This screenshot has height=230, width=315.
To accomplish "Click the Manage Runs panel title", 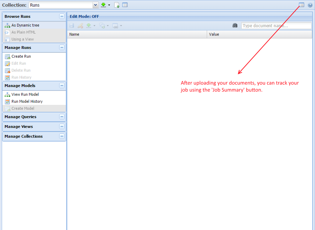I will point(18,48).
